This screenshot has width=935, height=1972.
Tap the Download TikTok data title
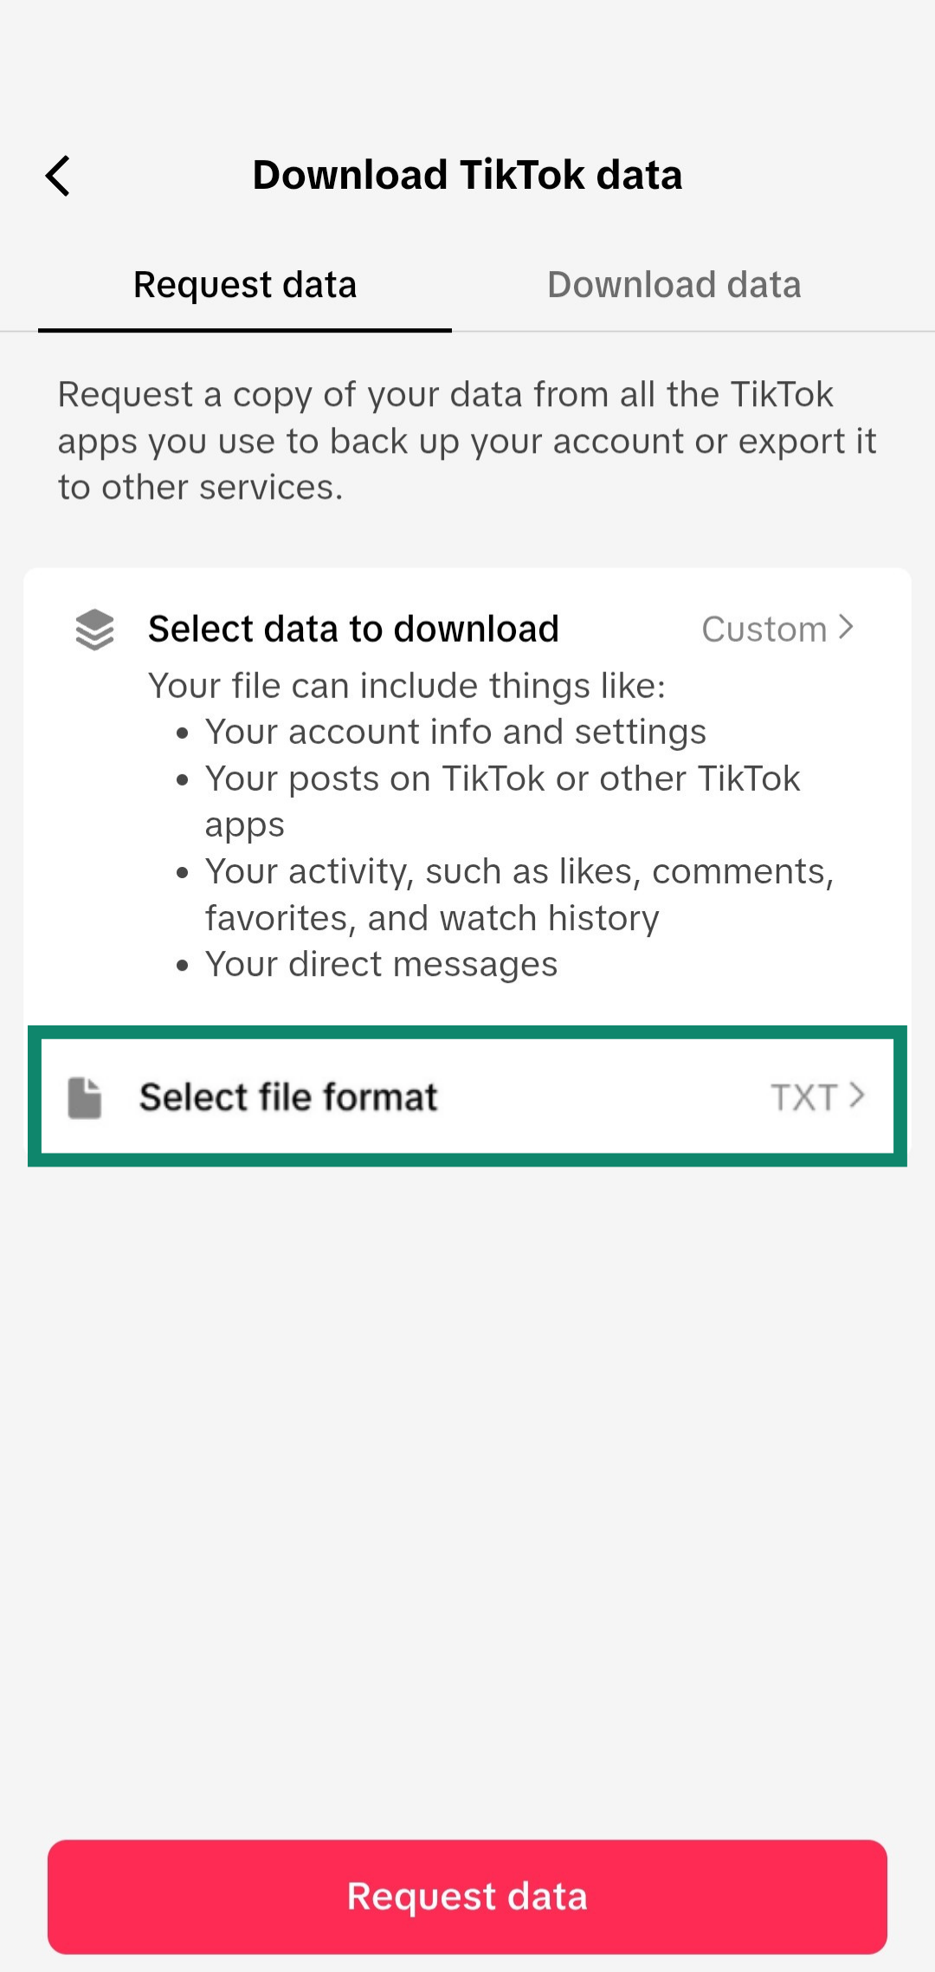[467, 174]
